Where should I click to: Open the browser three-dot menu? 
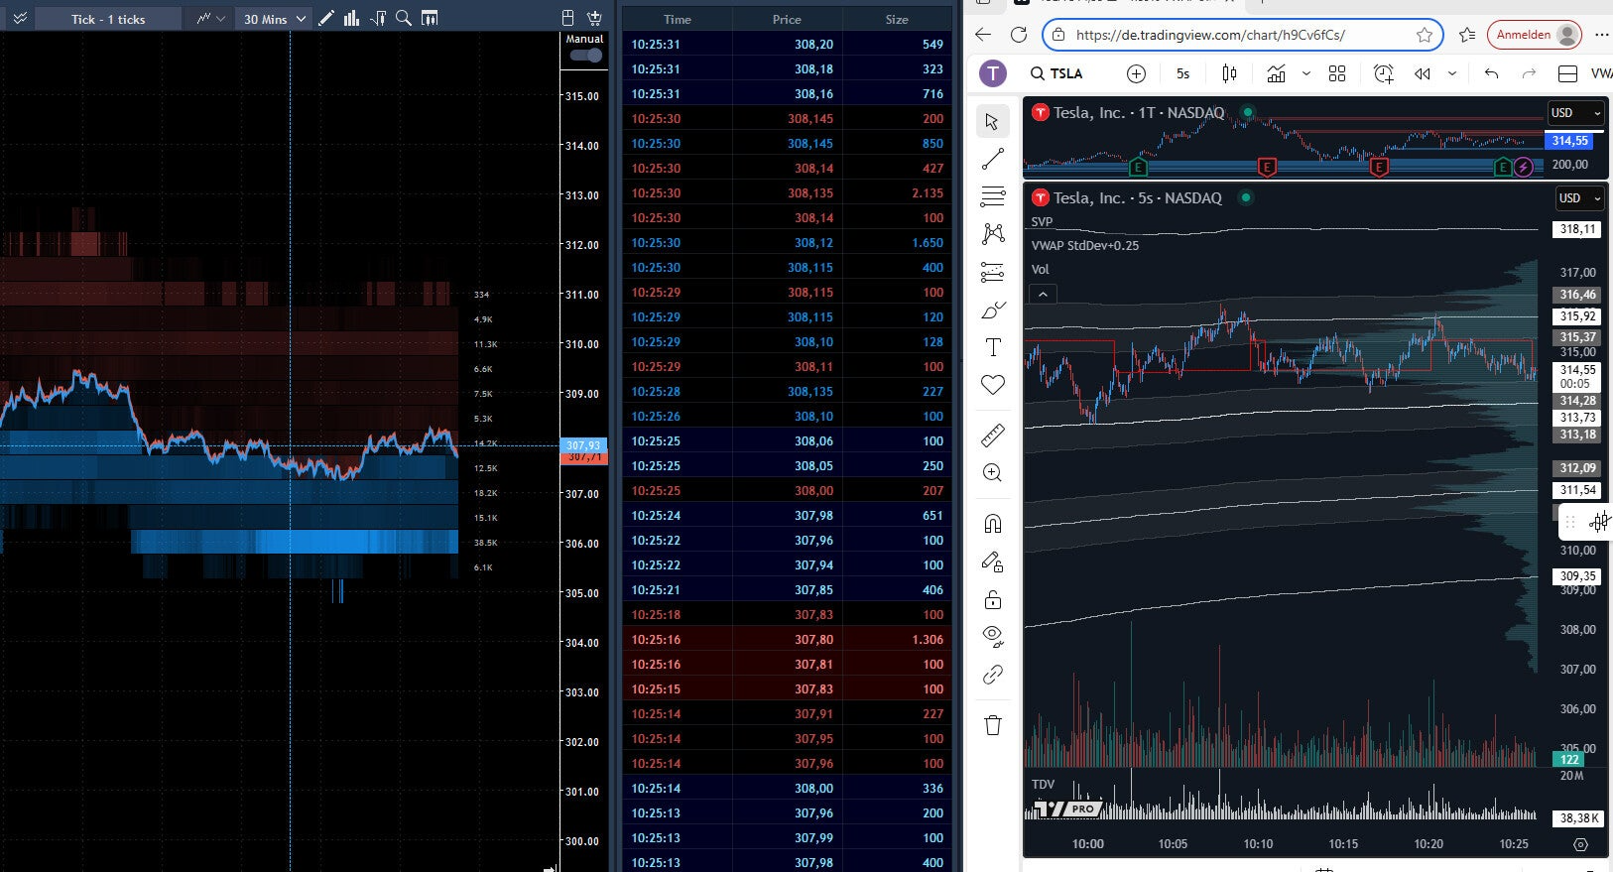(1602, 35)
